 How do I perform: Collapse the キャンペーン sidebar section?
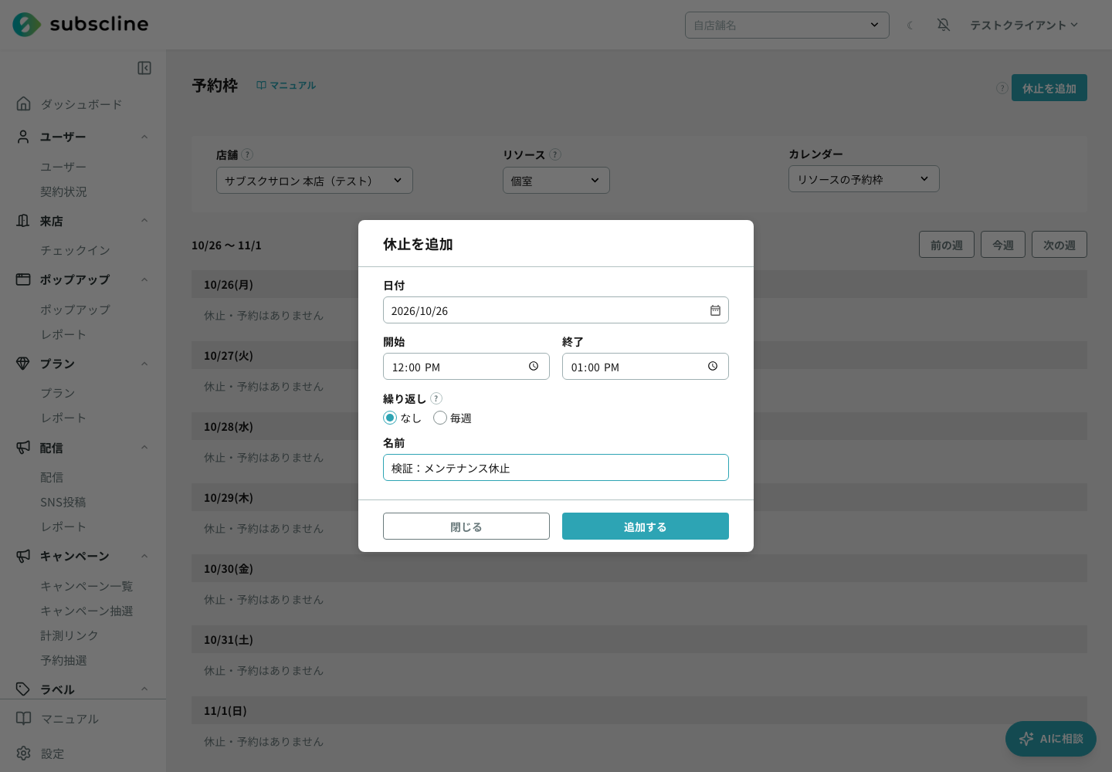(x=144, y=556)
